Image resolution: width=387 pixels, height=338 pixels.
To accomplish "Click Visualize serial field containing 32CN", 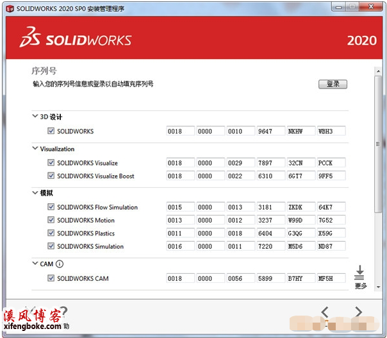I will click(x=301, y=163).
